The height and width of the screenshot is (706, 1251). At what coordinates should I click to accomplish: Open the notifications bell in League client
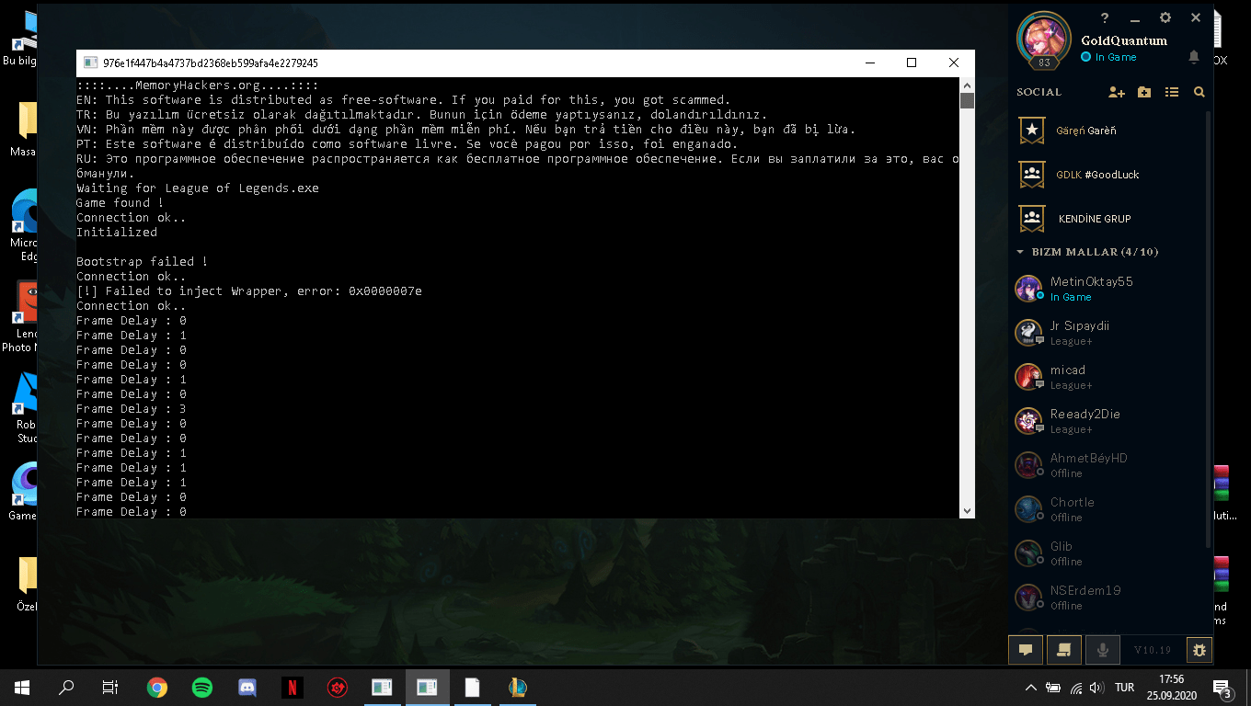(x=1194, y=57)
